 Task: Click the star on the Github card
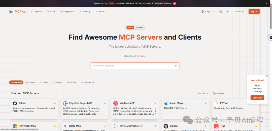tap(55, 103)
